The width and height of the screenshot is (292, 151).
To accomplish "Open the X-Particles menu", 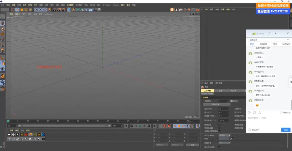I will (x=107, y=5).
